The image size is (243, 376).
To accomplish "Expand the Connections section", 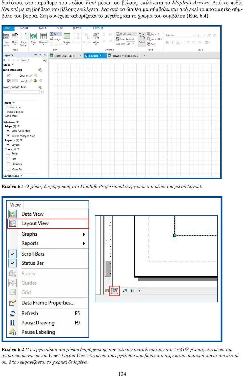I will [21, 176].
